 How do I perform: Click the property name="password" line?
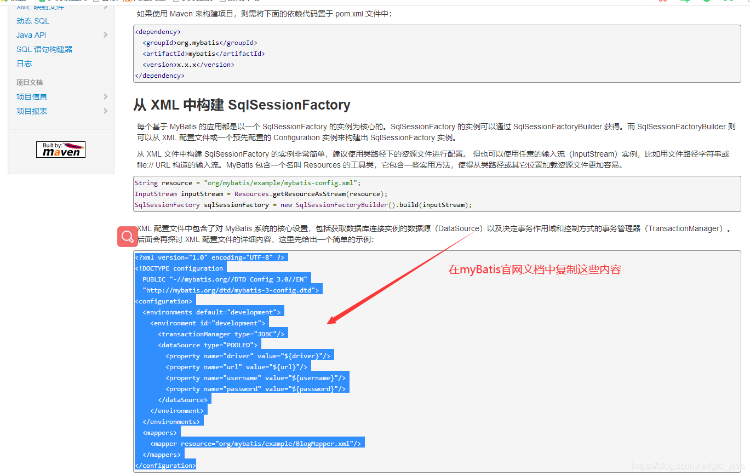257,389
